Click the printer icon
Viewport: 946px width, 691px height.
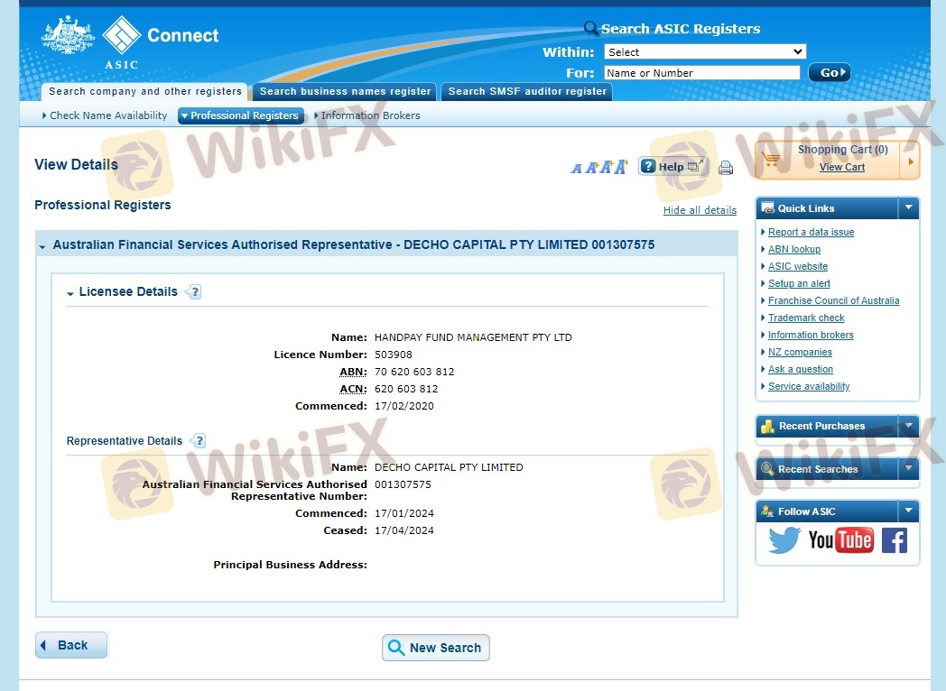click(x=725, y=168)
